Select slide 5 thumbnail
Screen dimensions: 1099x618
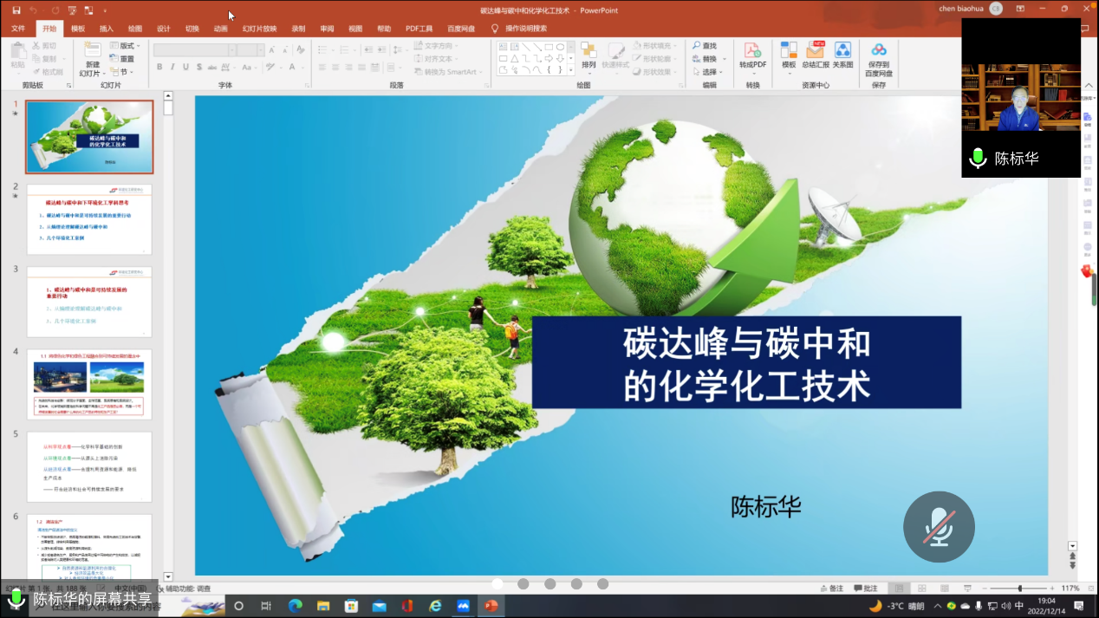pyautogui.click(x=89, y=467)
